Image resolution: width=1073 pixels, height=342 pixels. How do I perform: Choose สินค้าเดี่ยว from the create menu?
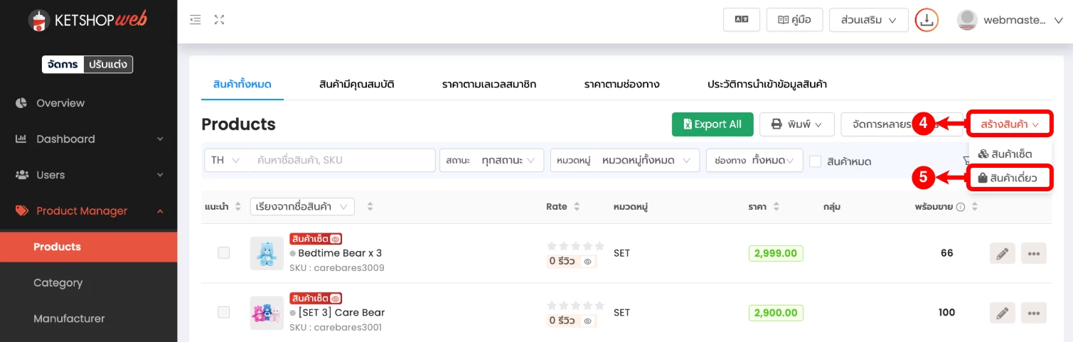(x=1010, y=178)
